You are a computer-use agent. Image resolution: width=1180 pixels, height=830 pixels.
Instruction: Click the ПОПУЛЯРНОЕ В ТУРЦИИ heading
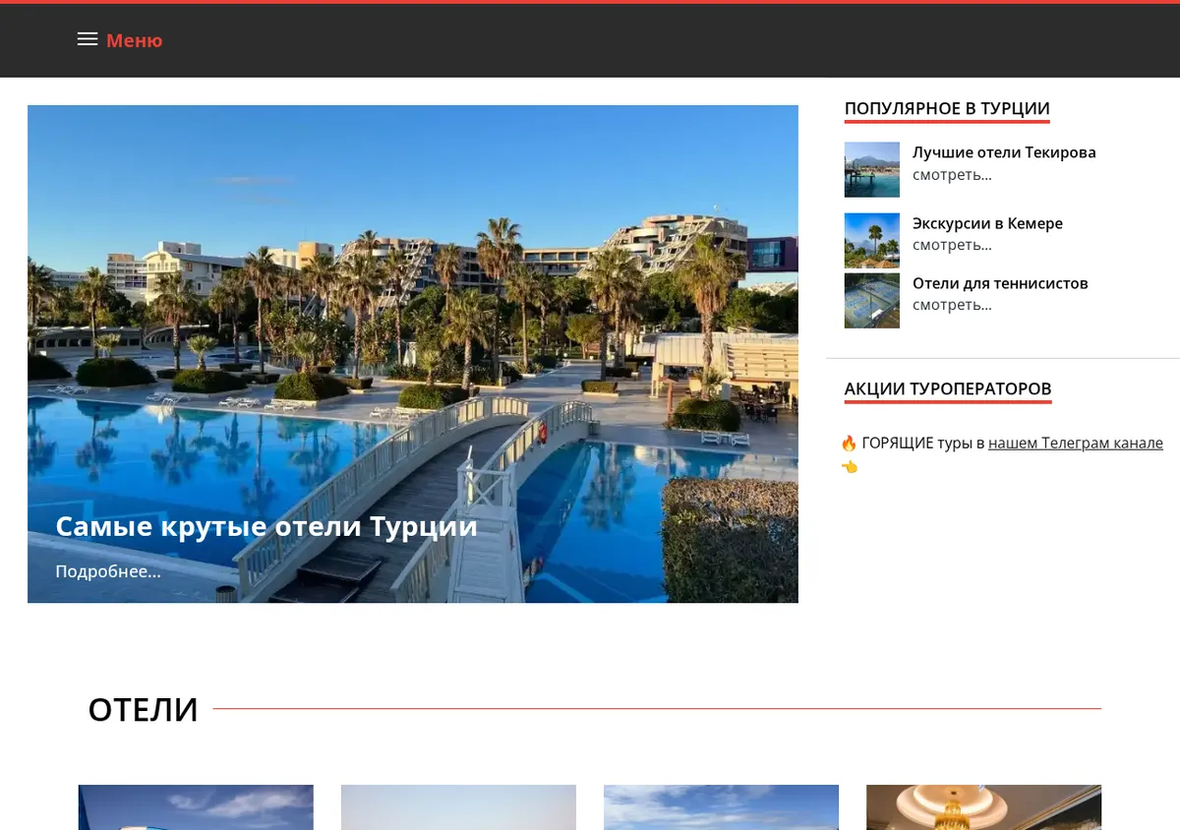(x=947, y=108)
